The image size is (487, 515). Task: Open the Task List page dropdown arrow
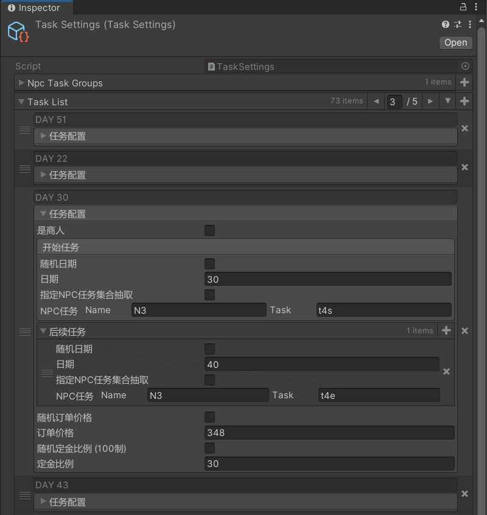coord(447,101)
